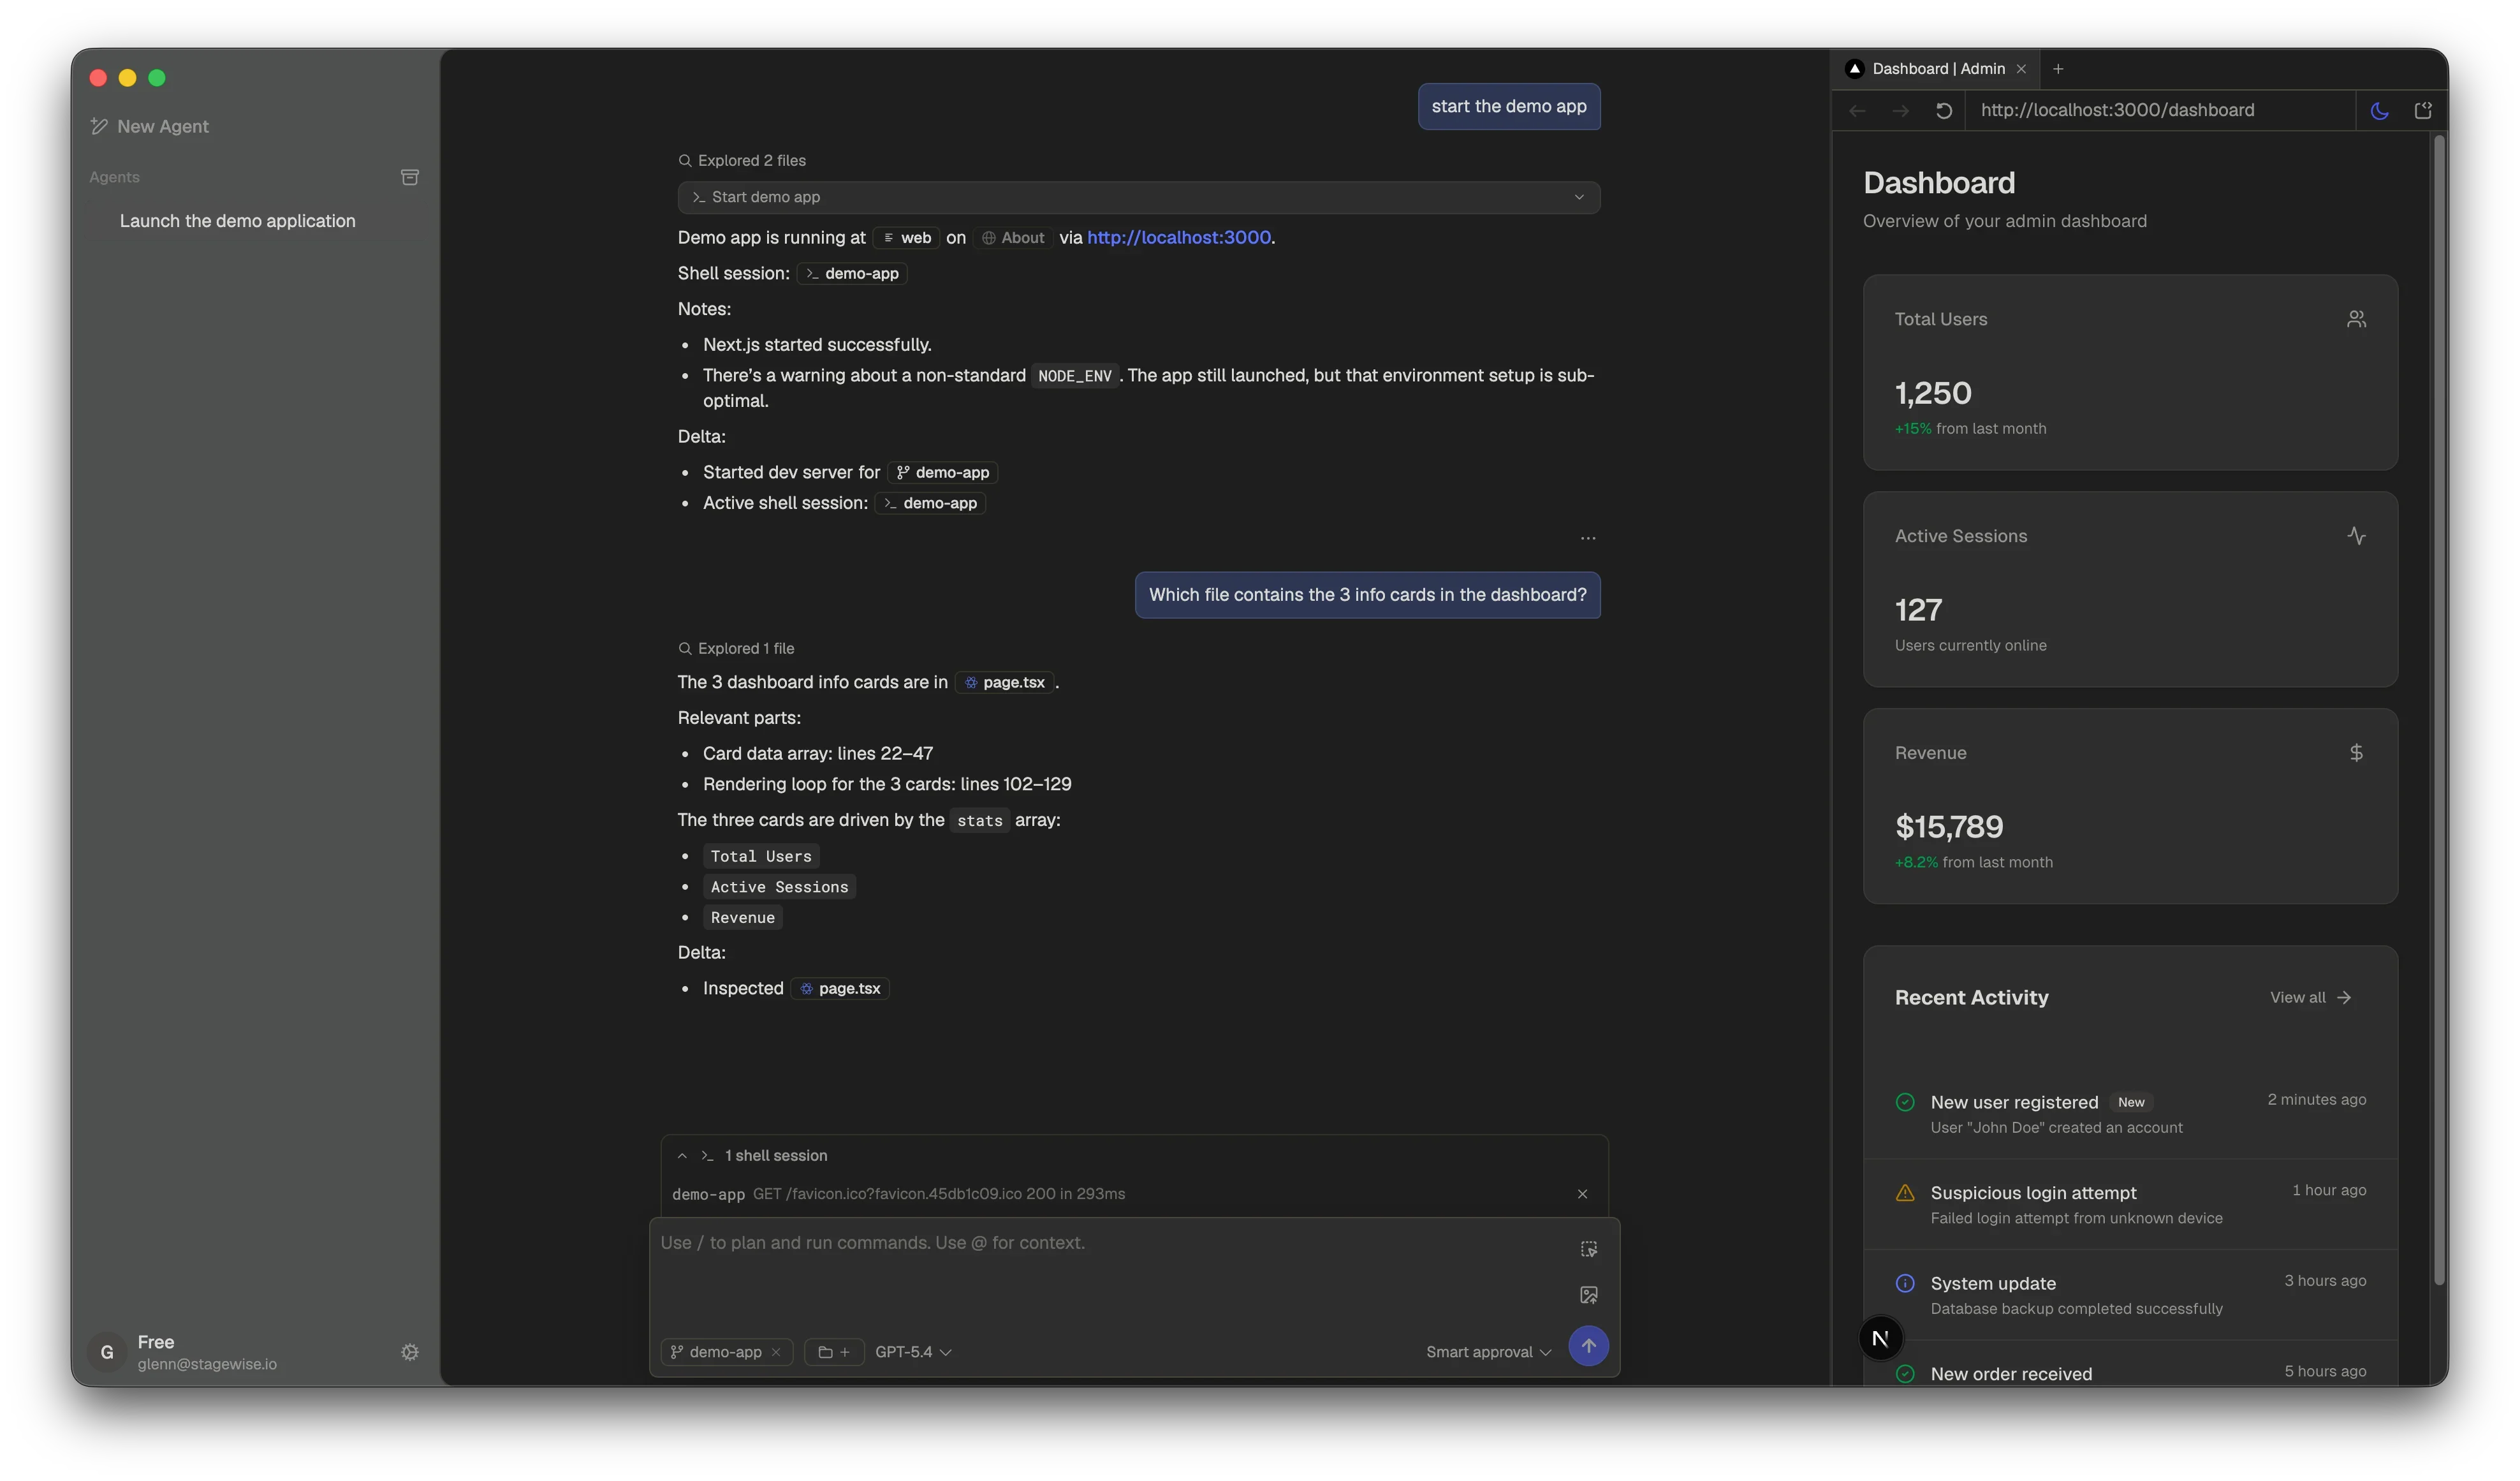Open page in external window icon
The width and height of the screenshot is (2520, 1481).
coord(2422,111)
